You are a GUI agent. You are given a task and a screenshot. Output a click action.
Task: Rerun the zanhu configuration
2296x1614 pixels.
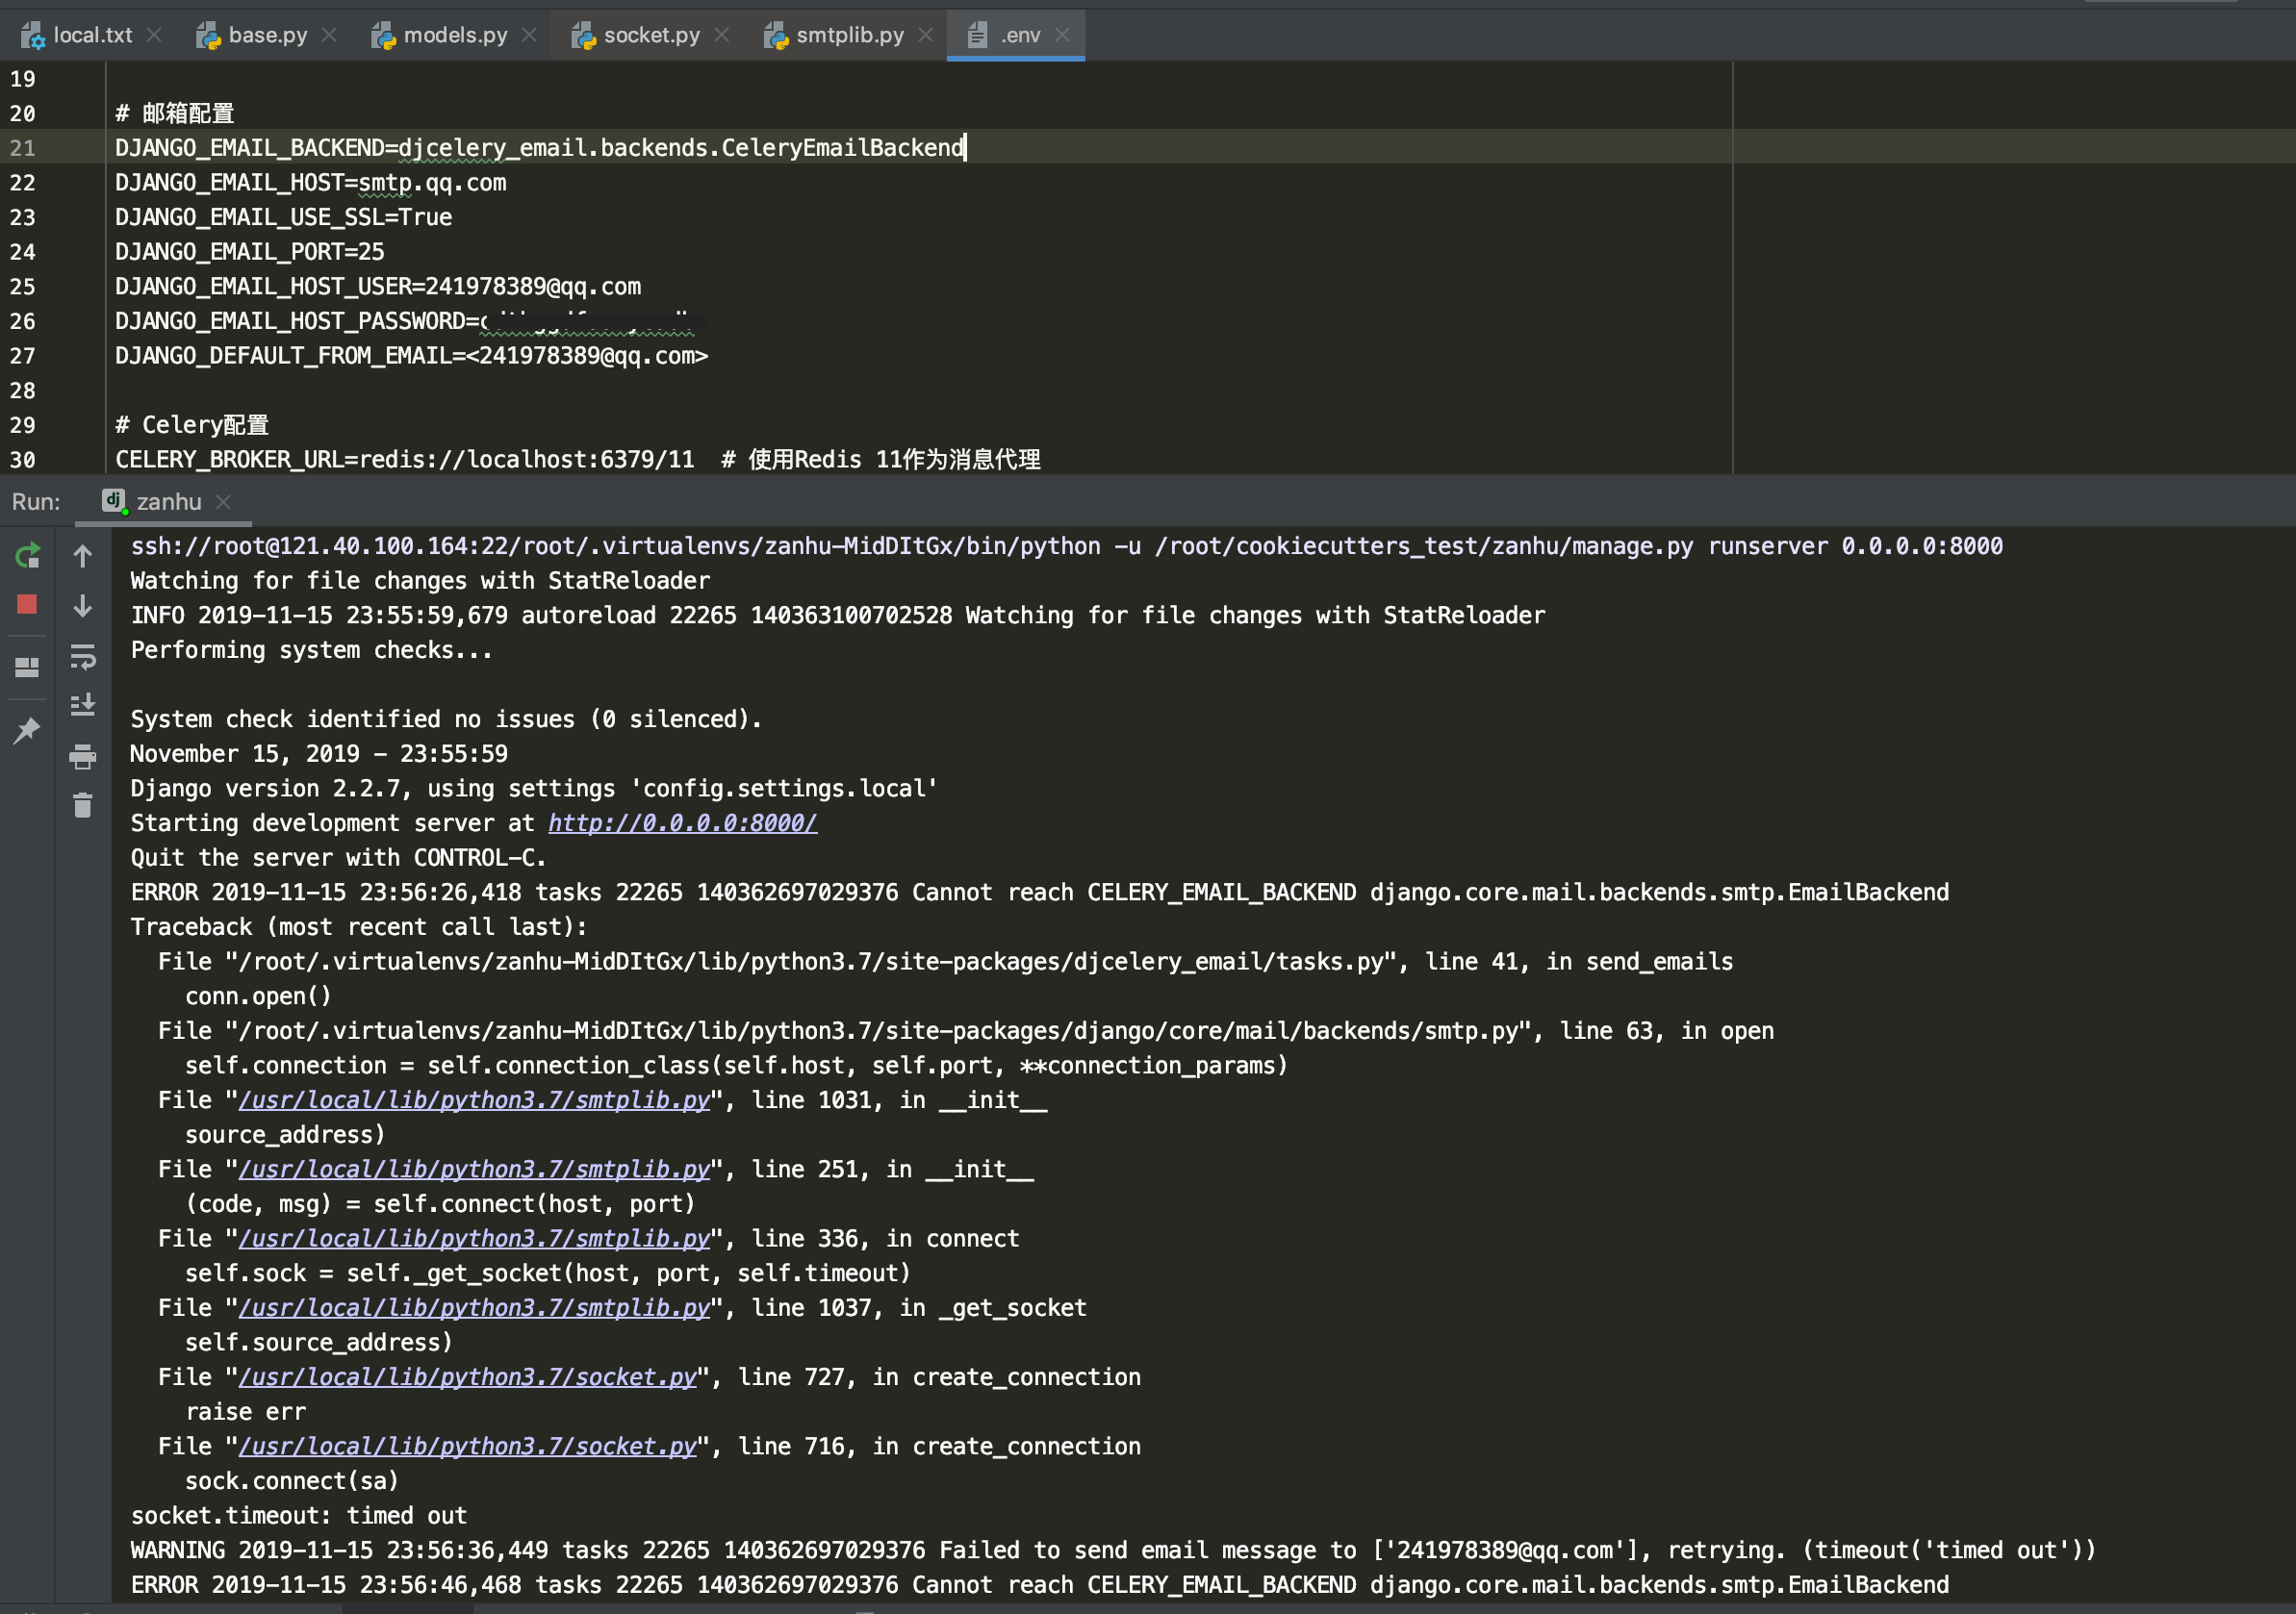coord(27,555)
